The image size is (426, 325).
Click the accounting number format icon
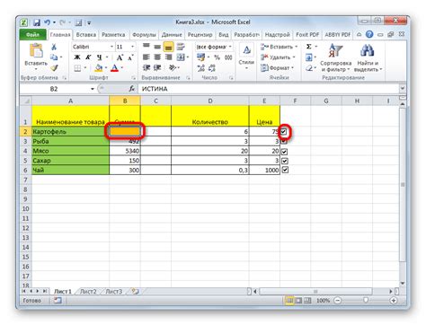click(200, 57)
